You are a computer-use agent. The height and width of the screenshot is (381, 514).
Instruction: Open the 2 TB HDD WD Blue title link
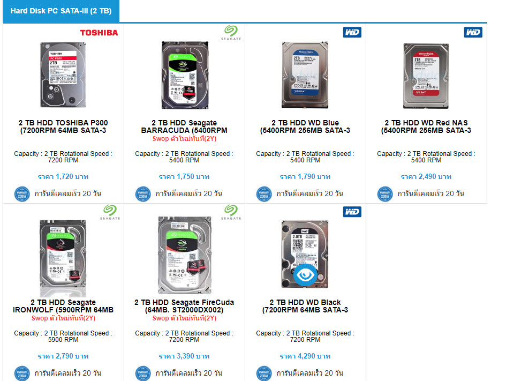(x=305, y=126)
